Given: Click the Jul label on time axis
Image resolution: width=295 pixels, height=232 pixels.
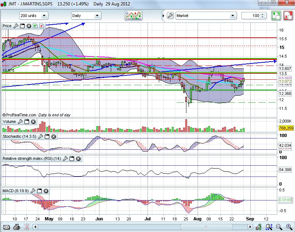Looking at the screenshot, I should (x=148, y=219).
